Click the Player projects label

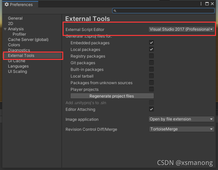tap(85, 89)
